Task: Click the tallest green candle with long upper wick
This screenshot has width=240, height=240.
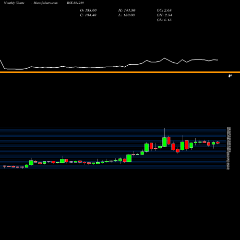Action: 164,142
